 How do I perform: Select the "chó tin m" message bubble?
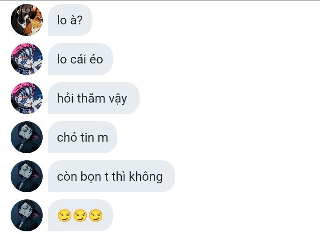(x=83, y=137)
